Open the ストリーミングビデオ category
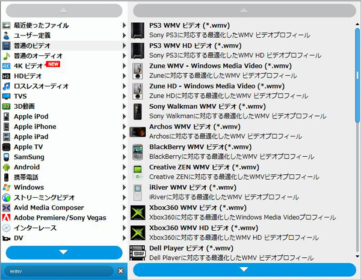 click(64, 198)
